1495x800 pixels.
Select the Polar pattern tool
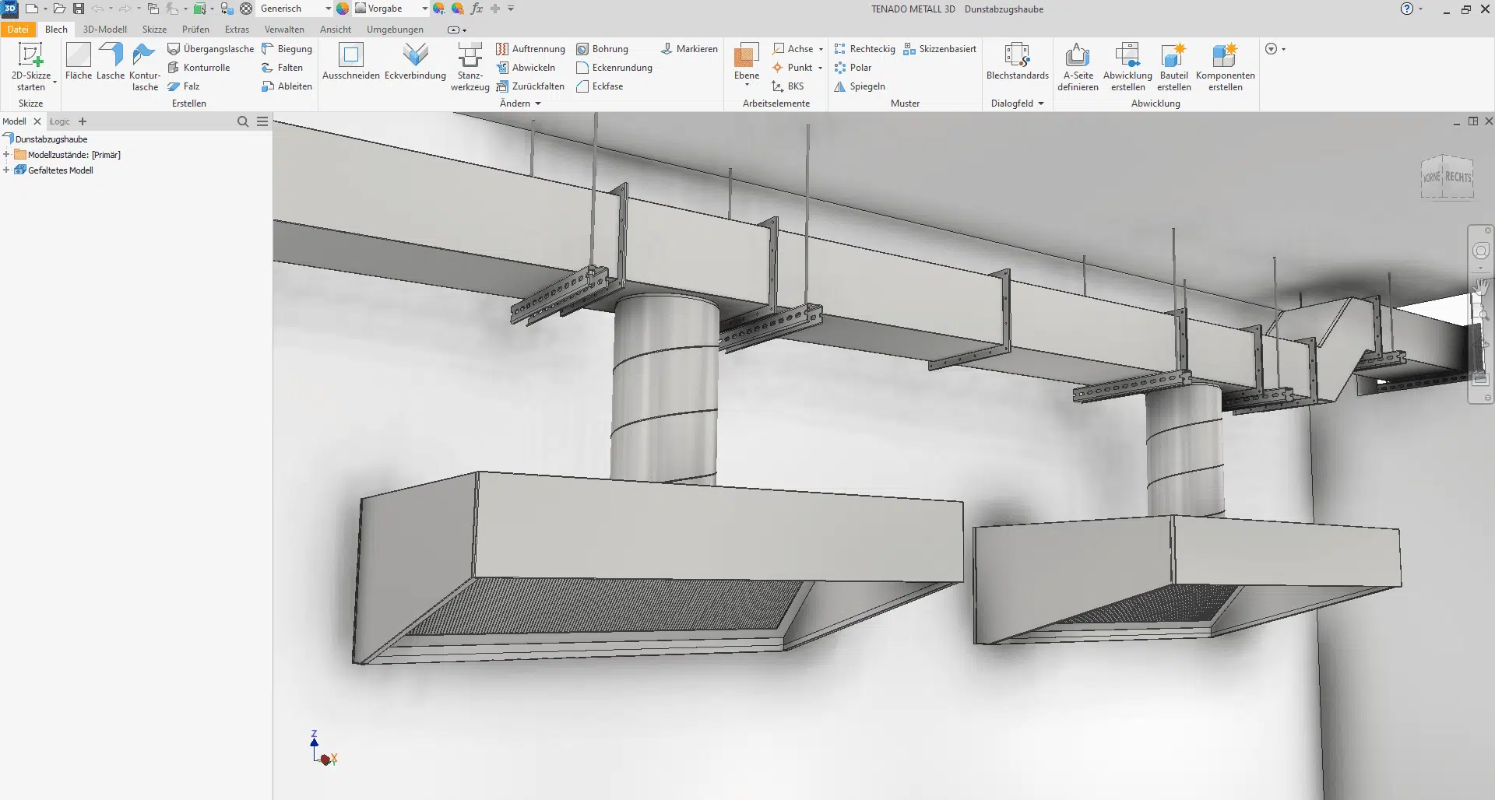tap(853, 68)
